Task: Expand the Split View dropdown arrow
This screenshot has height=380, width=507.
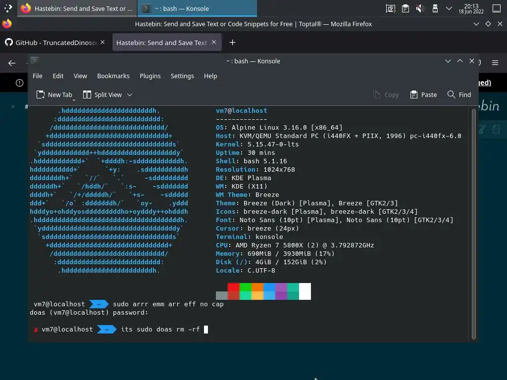Action: click(130, 95)
